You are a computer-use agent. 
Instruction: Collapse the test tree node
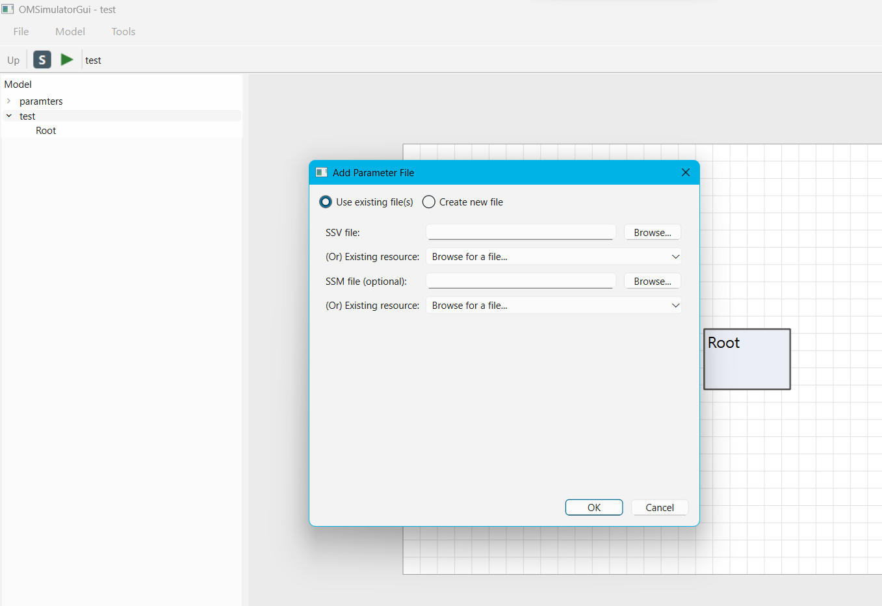coord(9,116)
